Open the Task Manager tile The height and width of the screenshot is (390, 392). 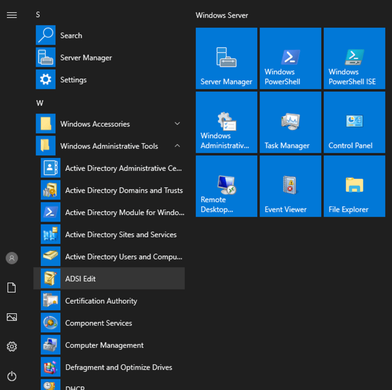[291, 122]
